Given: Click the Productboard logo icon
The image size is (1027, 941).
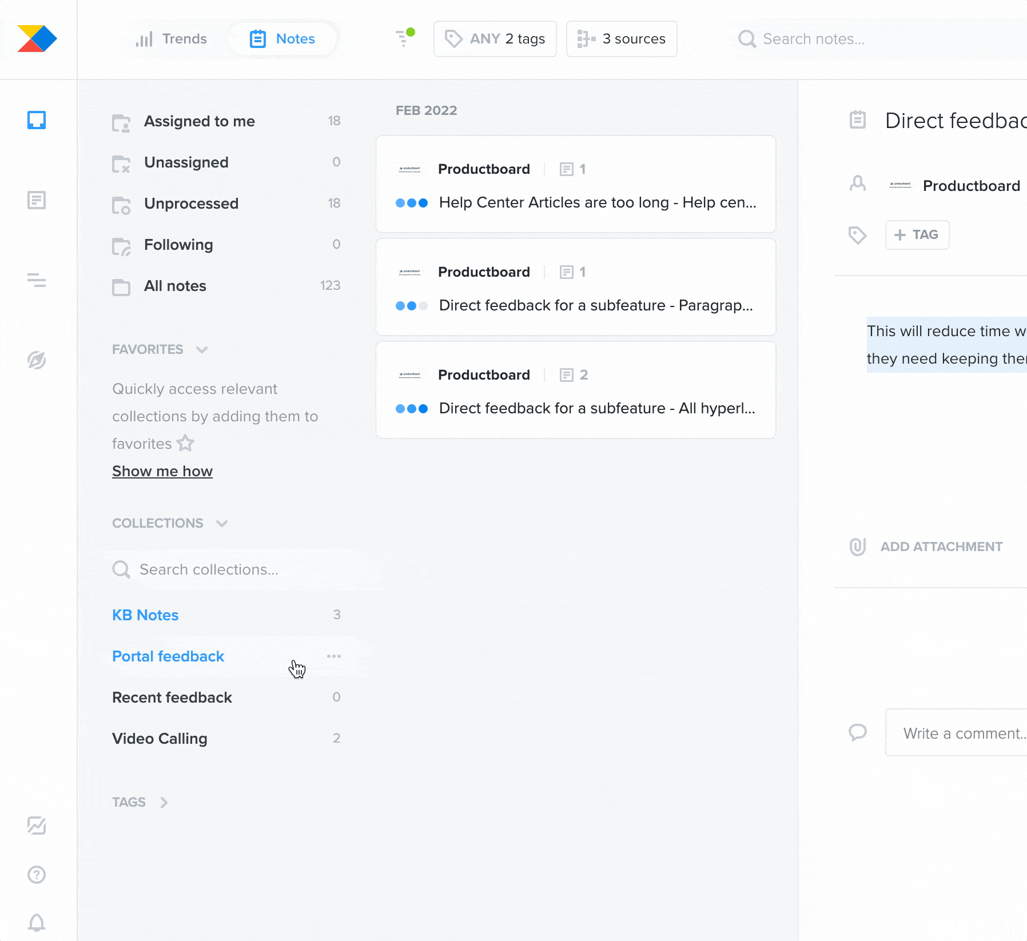Looking at the screenshot, I should click(37, 38).
